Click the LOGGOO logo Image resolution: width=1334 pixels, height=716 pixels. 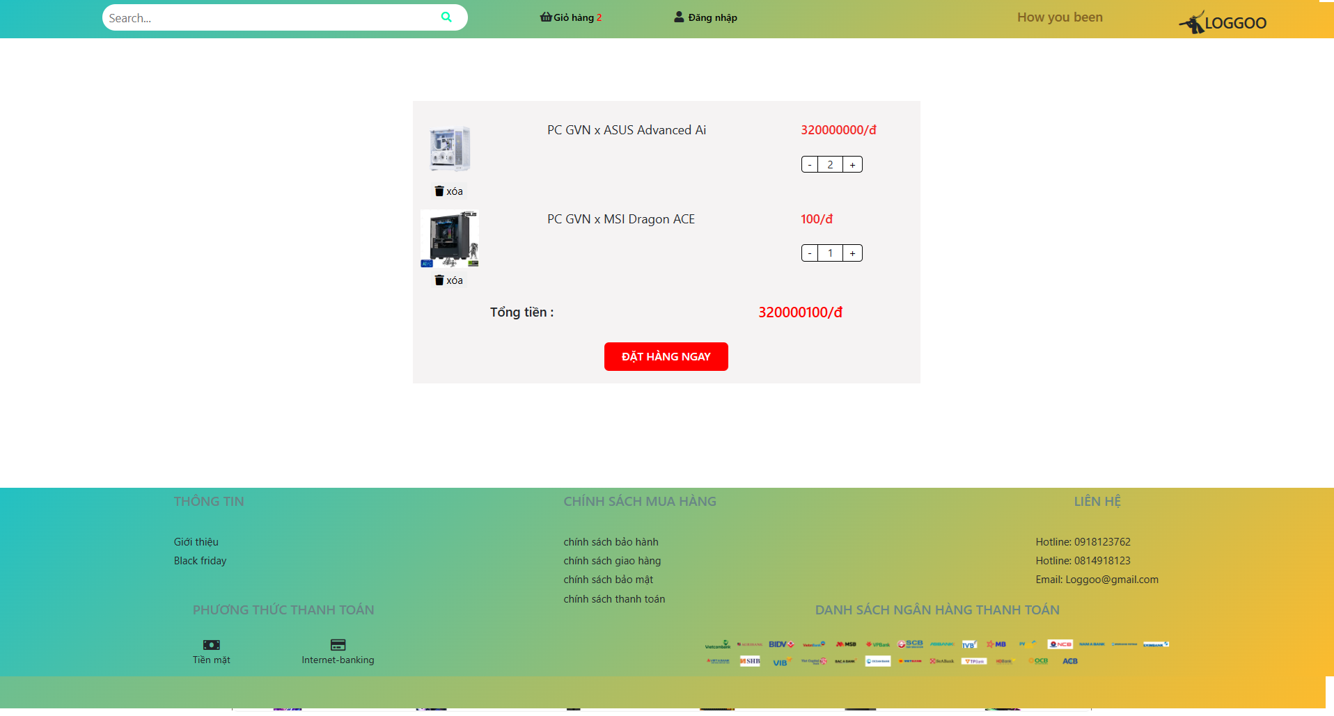point(1223,23)
